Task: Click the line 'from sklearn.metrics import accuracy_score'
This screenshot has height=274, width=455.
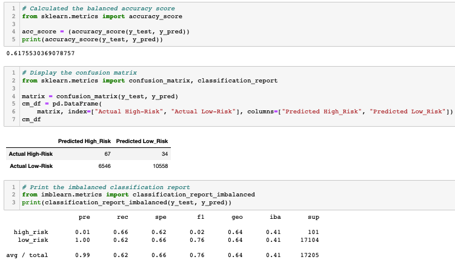Action: [102, 16]
